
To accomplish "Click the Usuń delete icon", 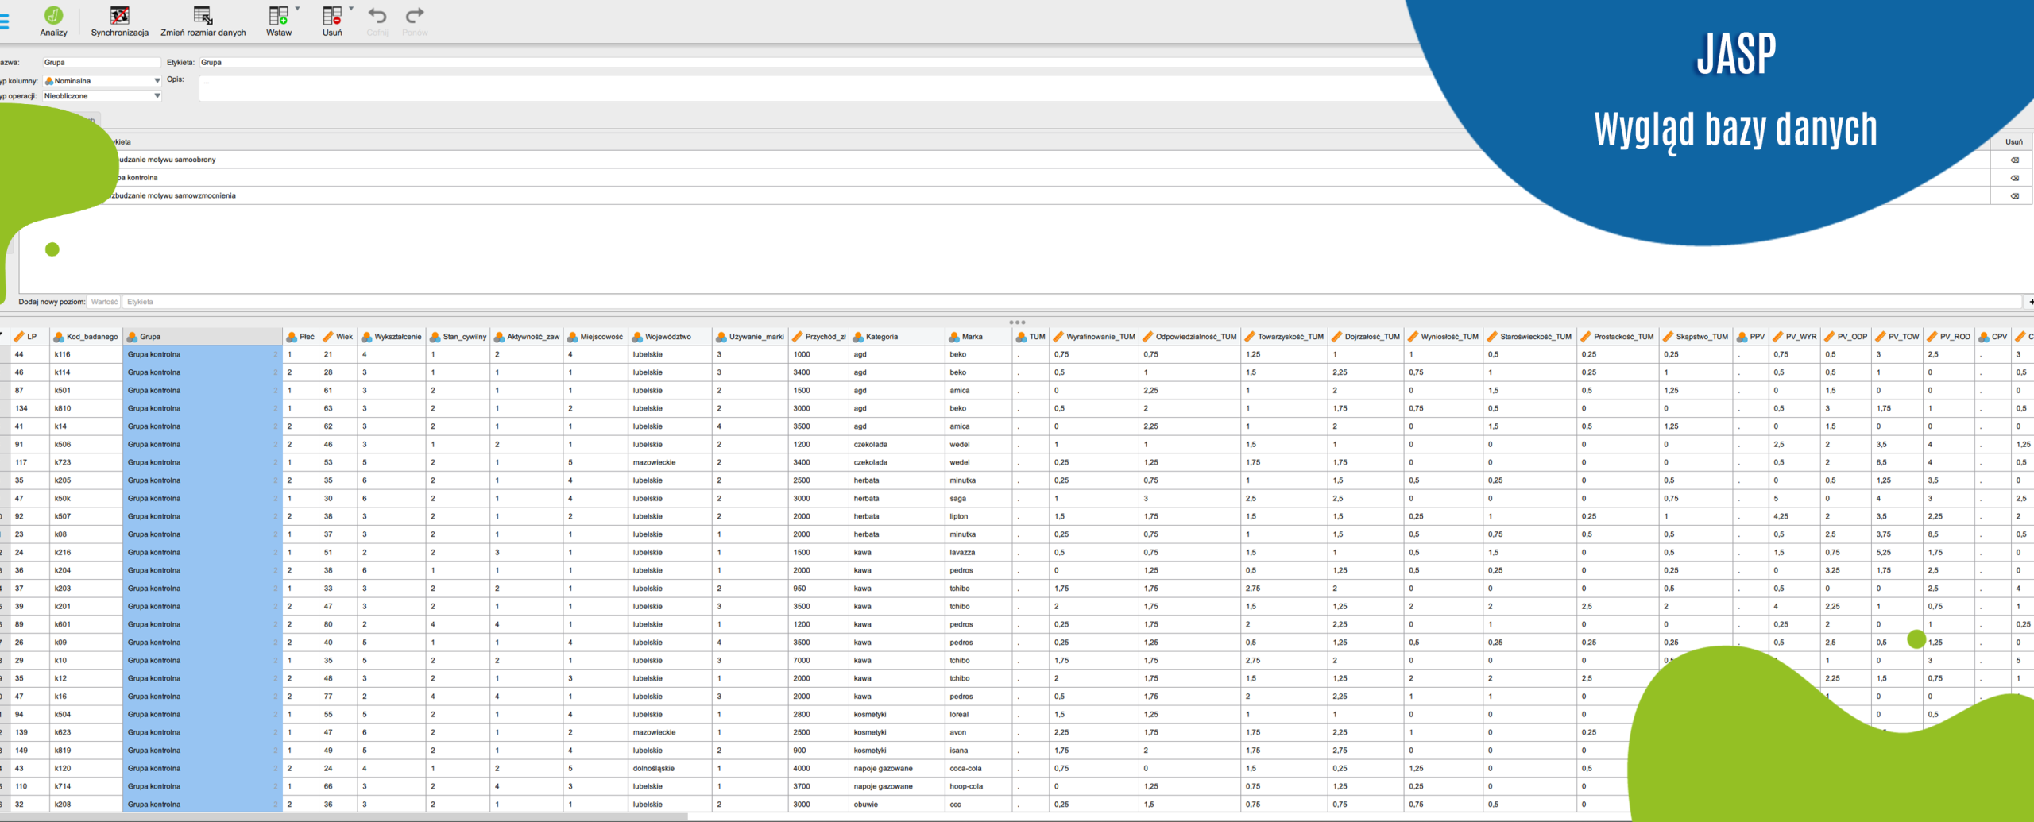I will click(x=331, y=16).
